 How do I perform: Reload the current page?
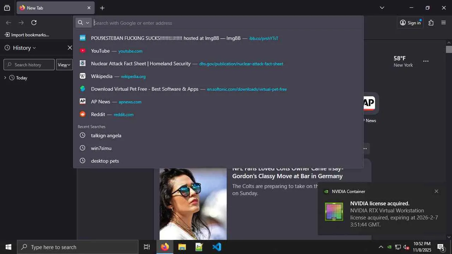pos(34,23)
